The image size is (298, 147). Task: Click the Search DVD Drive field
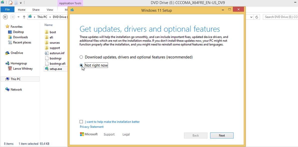[x=280, y=17]
